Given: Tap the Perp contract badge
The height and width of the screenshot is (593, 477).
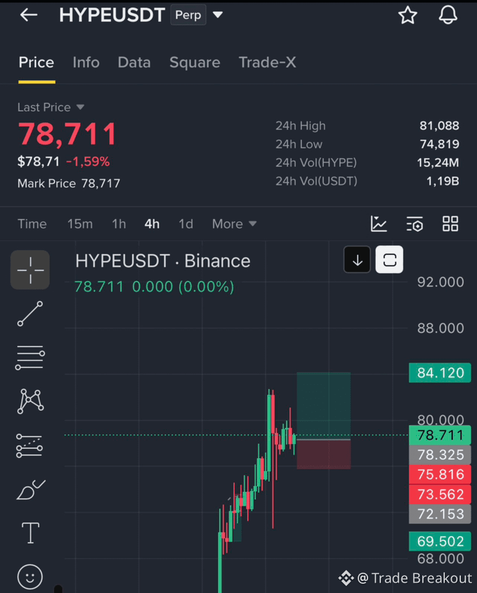Looking at the screenshot, I should tap(188, 15).
